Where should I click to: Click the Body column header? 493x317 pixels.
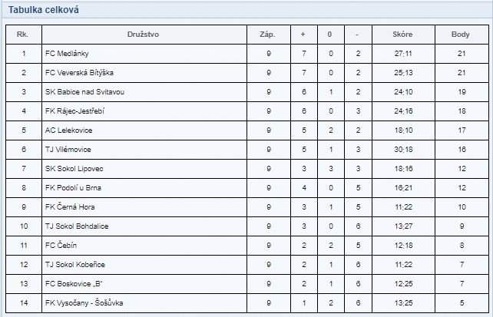[460, 35]
